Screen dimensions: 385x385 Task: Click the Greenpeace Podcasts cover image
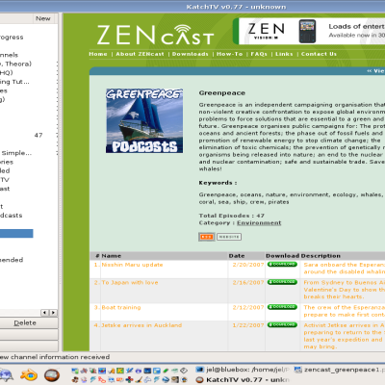pos(144,121)
